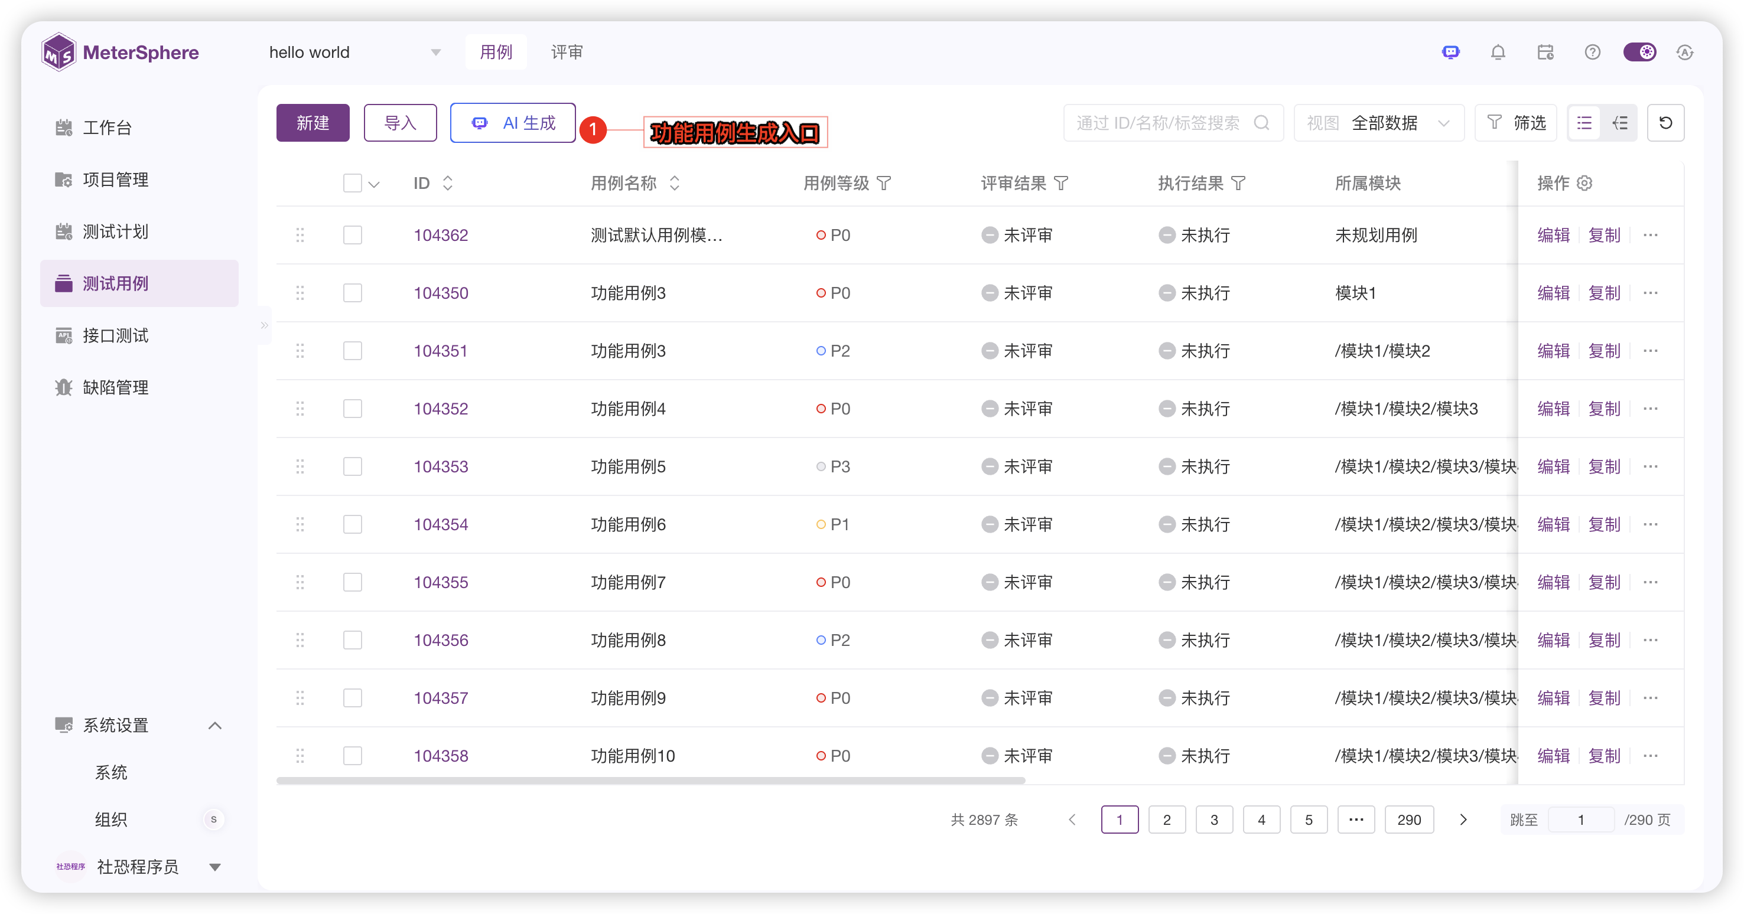Check the select-all header checkbox
1744x914 pixels.
(x=352, y=184)
